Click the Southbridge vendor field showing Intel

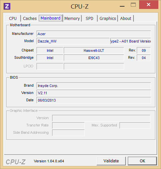coord(50,58)
